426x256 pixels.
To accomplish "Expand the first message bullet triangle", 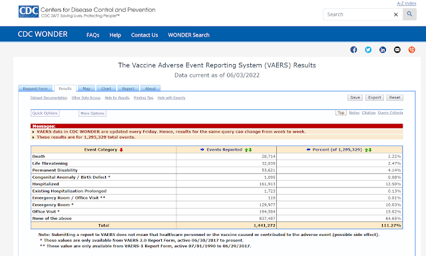I will (33, 132).
